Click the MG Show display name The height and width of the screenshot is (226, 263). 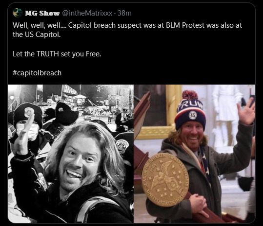[42, 13]
